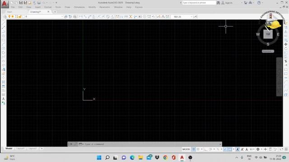289x162 pixels.
Task: Click the TOP face of ViewCube
Action: (x=268, y=34)
